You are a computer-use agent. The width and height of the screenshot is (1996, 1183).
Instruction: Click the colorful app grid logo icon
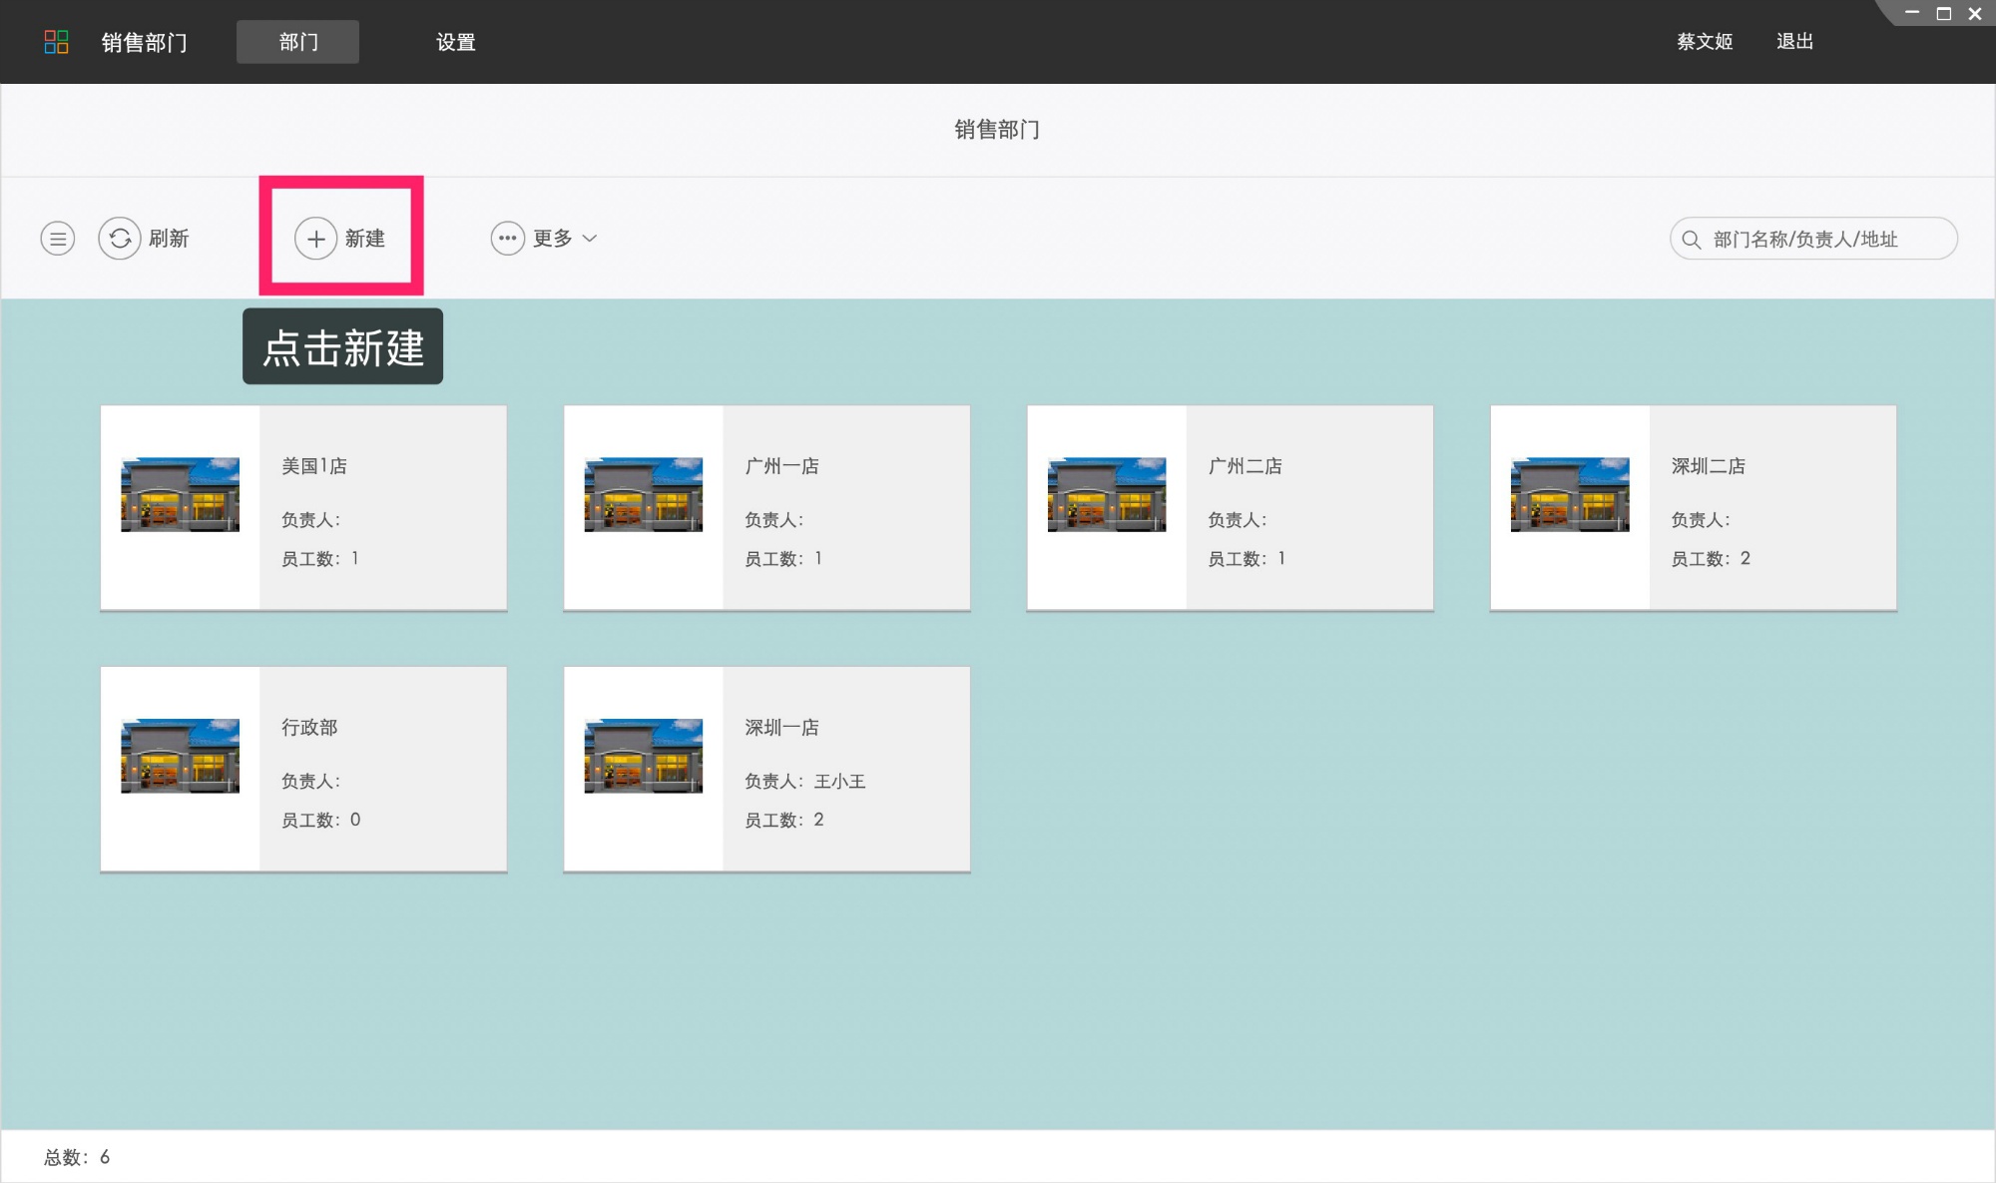coord(57,42)
